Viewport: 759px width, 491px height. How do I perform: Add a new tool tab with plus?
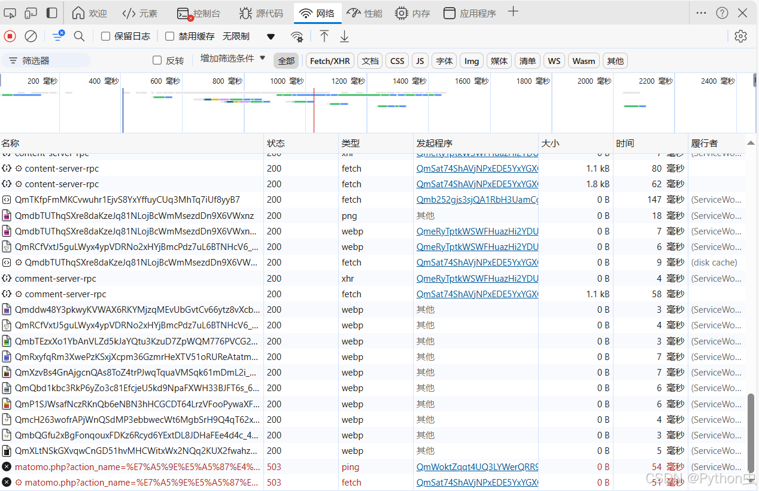coord(513,12)
